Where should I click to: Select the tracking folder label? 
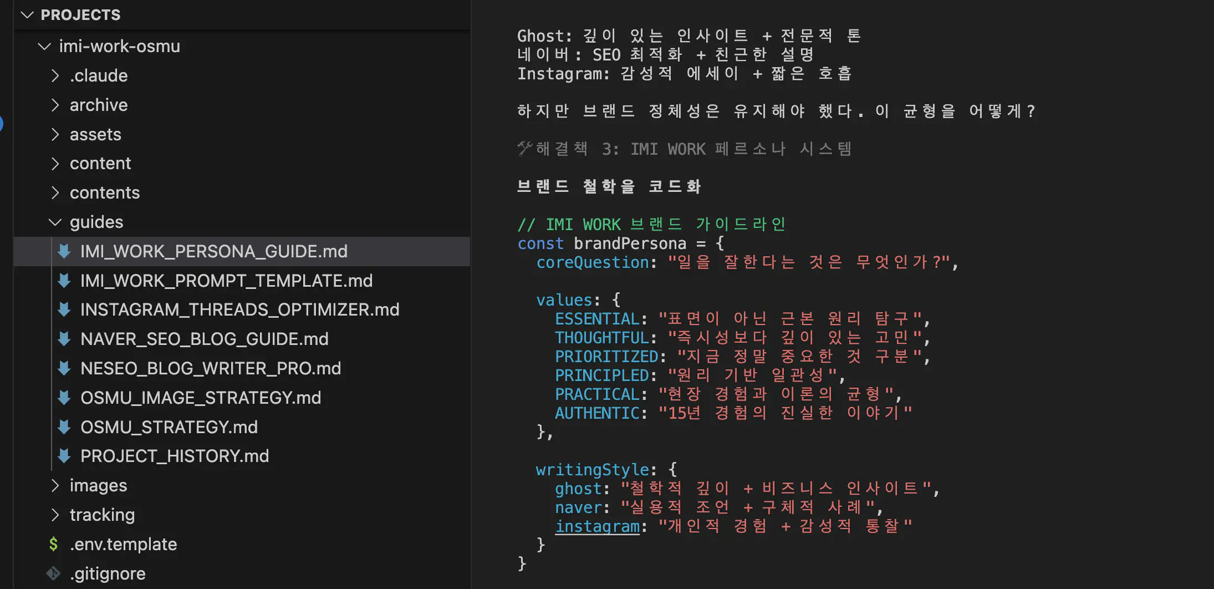102,515
